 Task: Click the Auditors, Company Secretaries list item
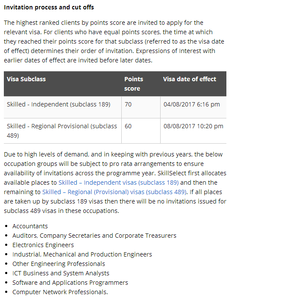coord(94,236)
